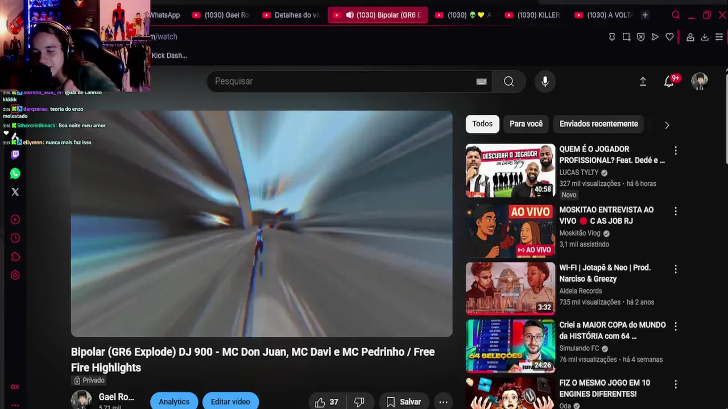Open options for FIZ O MESMO JOGO video

click(x=676, y=385)
